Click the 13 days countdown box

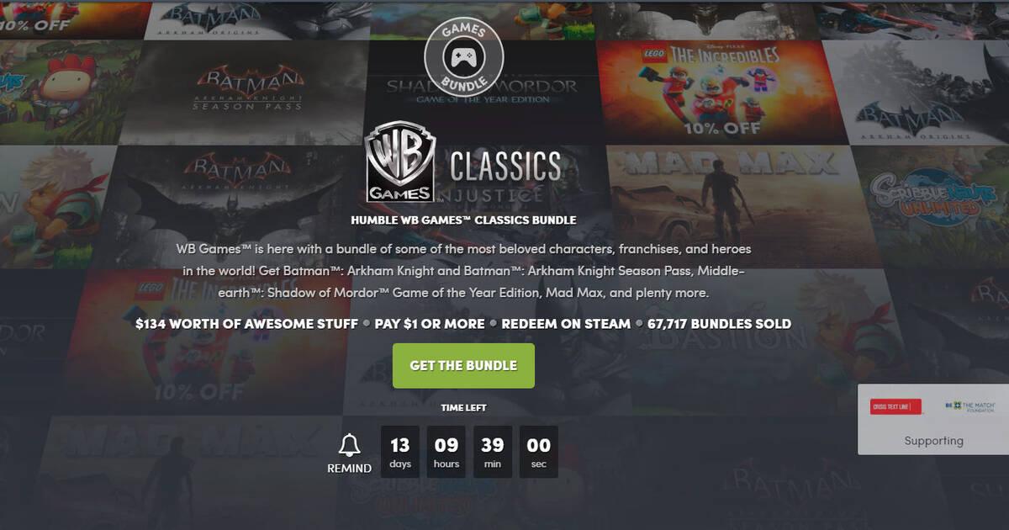tap(400, 452)
